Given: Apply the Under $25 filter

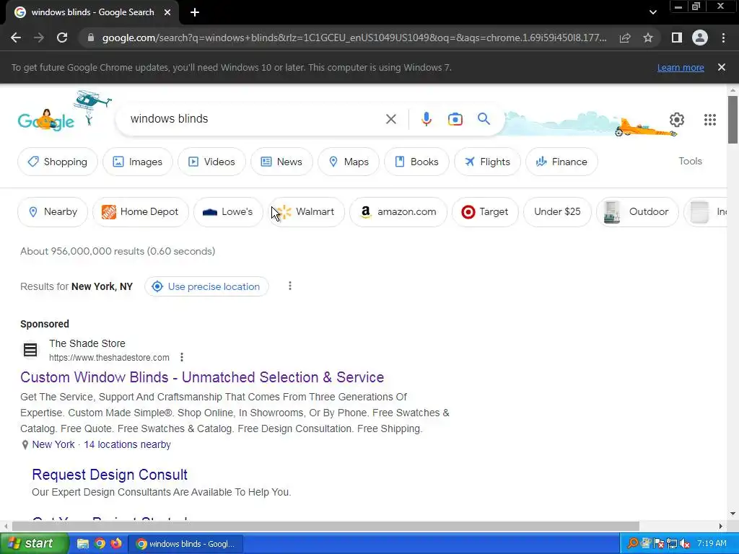Looking at the screenshot, I should click(x=557, y=212).
